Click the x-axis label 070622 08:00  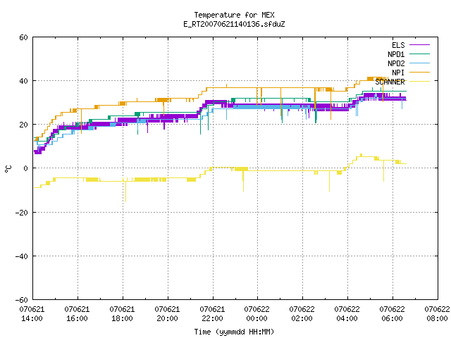point(437,314)
